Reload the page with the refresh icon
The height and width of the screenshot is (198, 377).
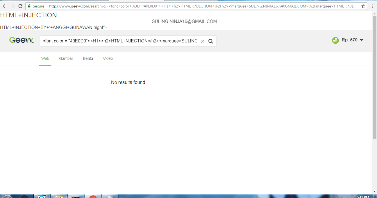[x=20, y=6]
